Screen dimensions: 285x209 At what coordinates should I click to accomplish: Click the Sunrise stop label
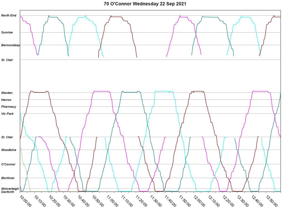pyautogui.click(x=7, y=32)
